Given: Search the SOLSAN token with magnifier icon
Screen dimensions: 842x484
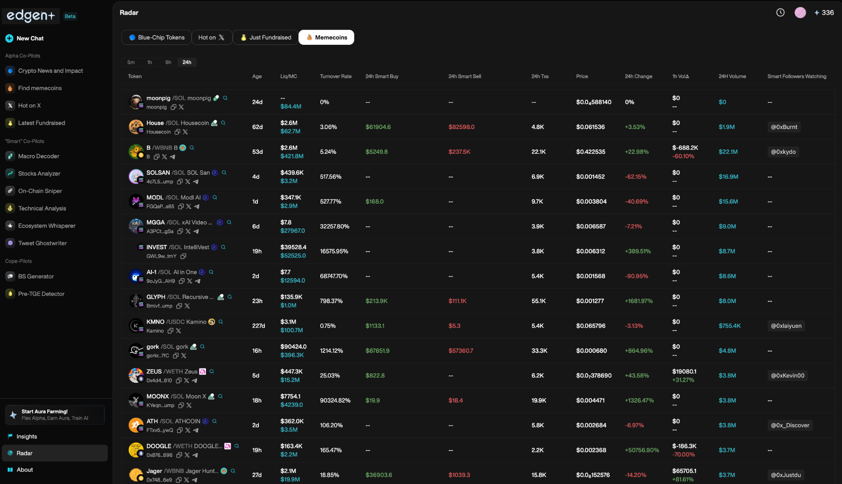Looking at the screenshot, I should [x=224, y=172].
